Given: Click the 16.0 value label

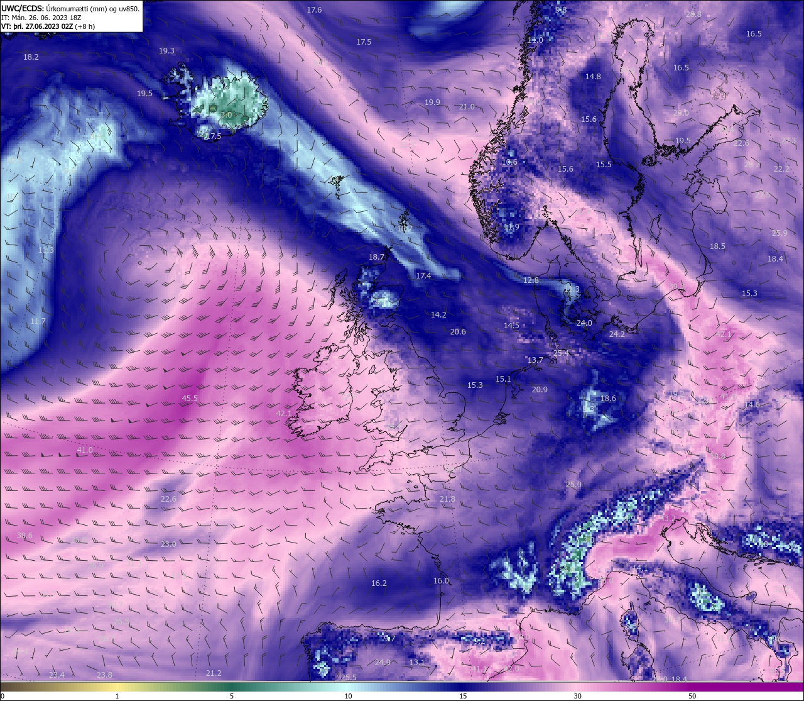Looking at the screenshot, I should click(x=441, y=581).
